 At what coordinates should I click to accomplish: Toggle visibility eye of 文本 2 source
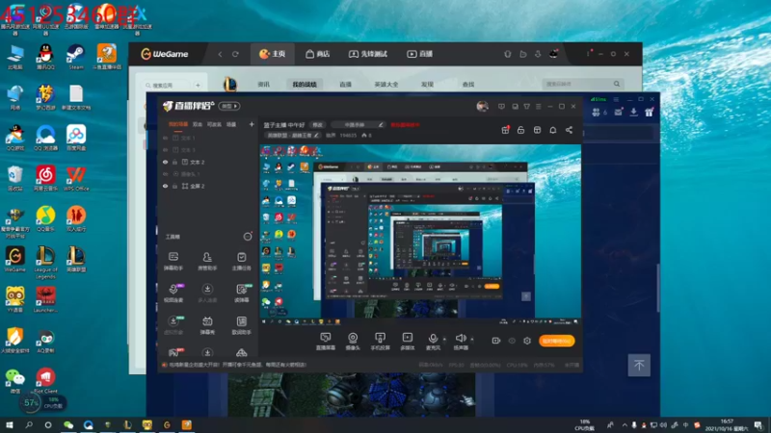click(x=165, y=162)
